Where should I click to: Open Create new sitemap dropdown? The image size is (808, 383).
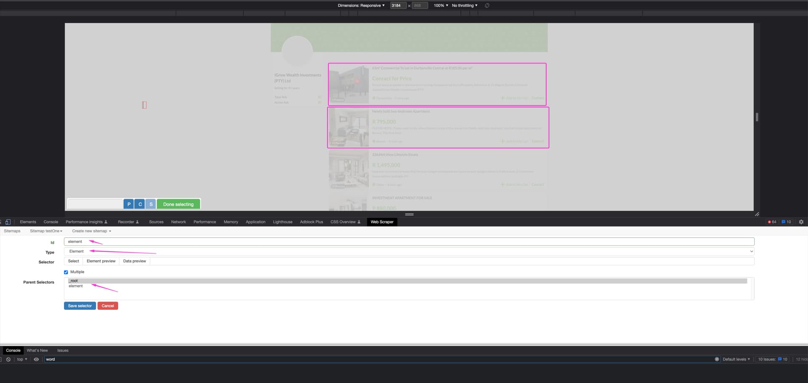click(x=91, y=231)
